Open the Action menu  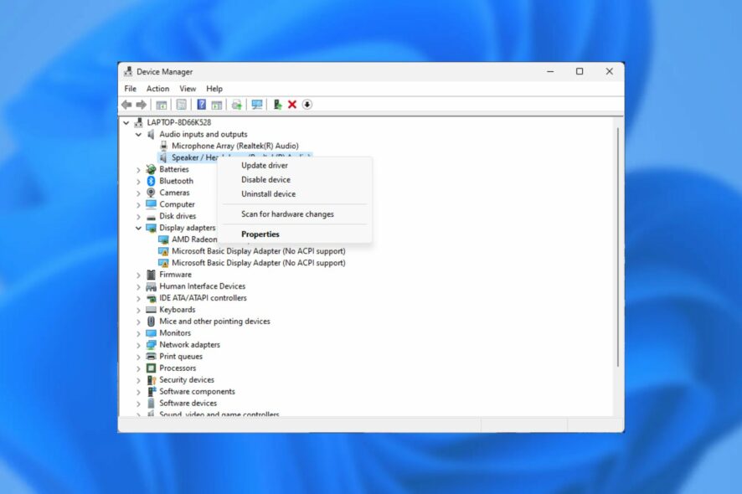(157, 89)
